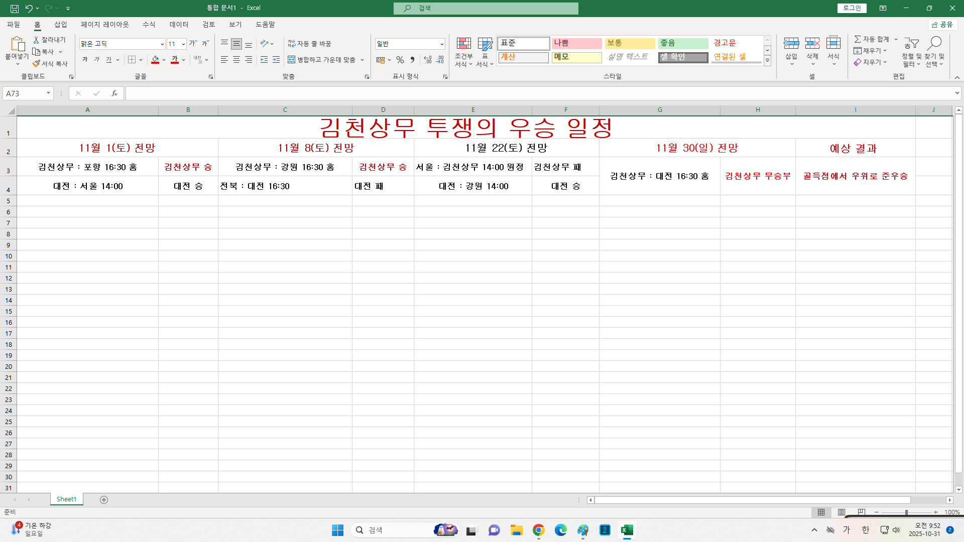Screen dimensions: 964x542
Task: Expand the cell styles gallery
Action: coord(767,61)
